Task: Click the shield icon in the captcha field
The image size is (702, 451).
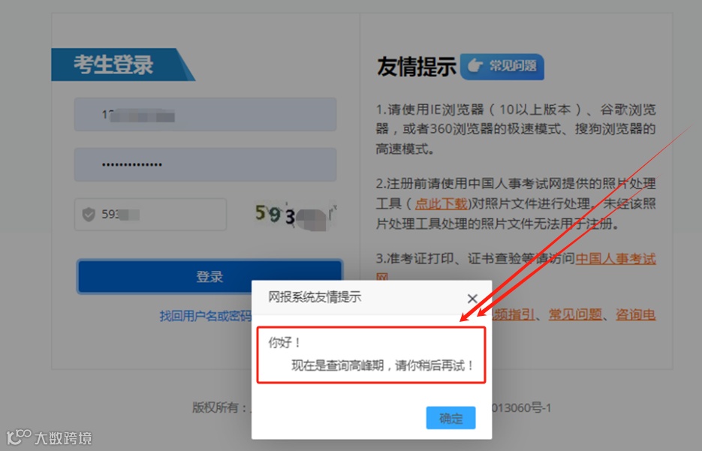Action: point(89,215)
